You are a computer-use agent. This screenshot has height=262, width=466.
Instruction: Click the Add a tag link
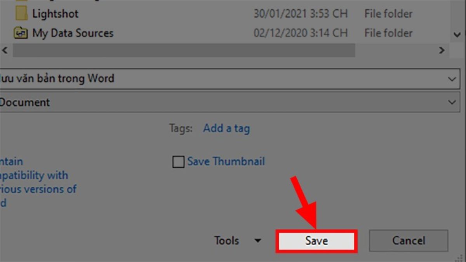[226, 128]
